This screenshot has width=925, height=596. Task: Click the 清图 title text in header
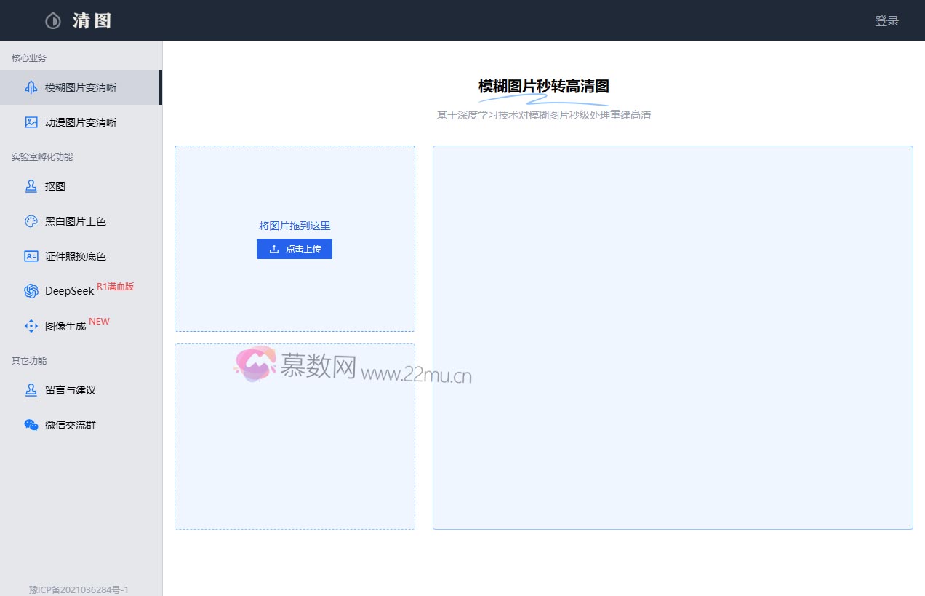tap(92, 21)
